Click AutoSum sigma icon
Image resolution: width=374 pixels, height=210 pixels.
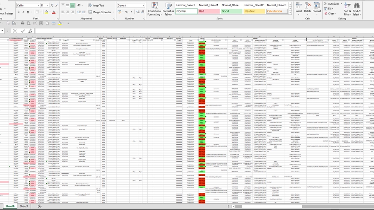[326, 4]
